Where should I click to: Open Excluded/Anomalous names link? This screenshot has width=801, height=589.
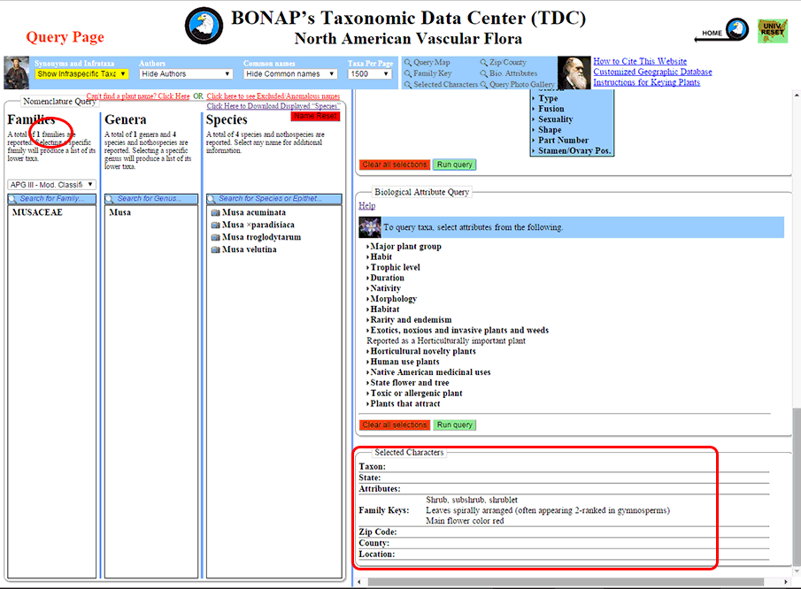pos(273,96)
